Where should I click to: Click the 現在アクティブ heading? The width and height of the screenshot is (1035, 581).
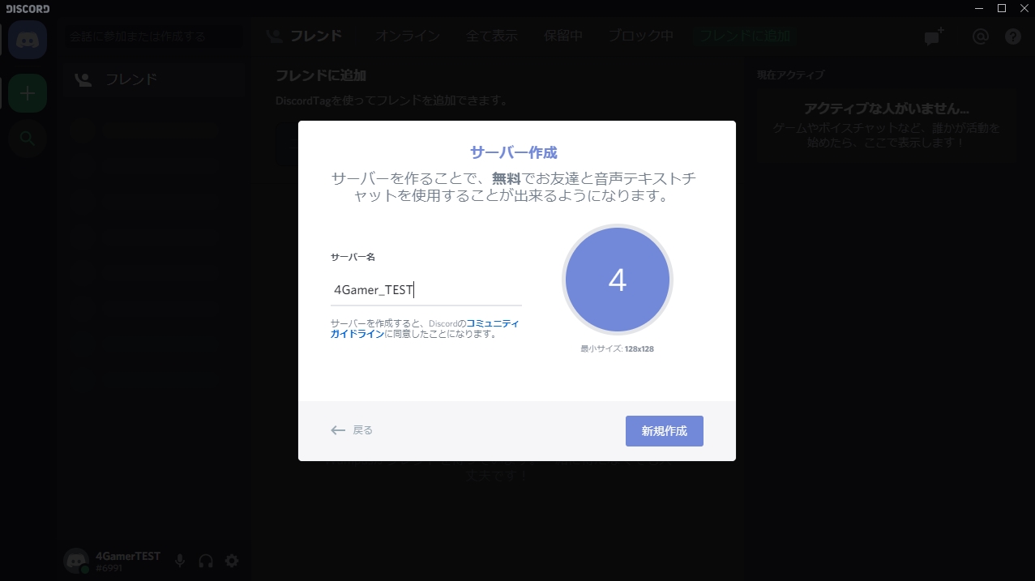tap(790, 75)
